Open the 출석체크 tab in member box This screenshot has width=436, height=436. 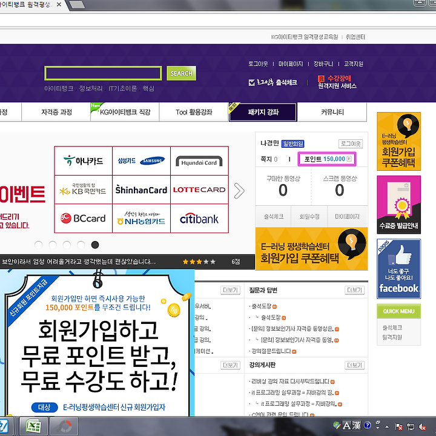274,216
